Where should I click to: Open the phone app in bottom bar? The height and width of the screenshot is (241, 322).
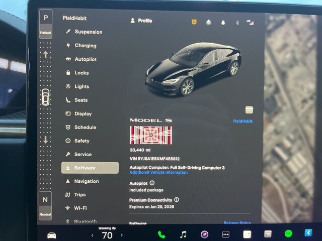162,234
